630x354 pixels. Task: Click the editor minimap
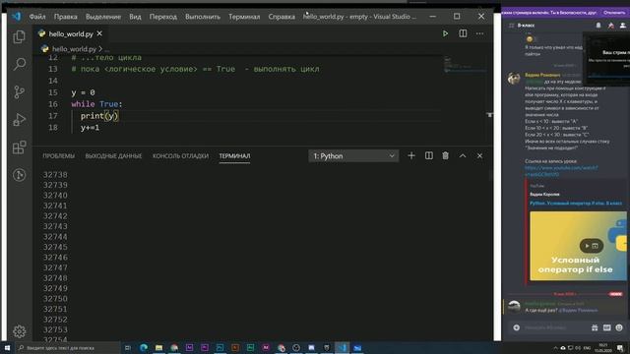pyautogui.click(x=465, y=65)
